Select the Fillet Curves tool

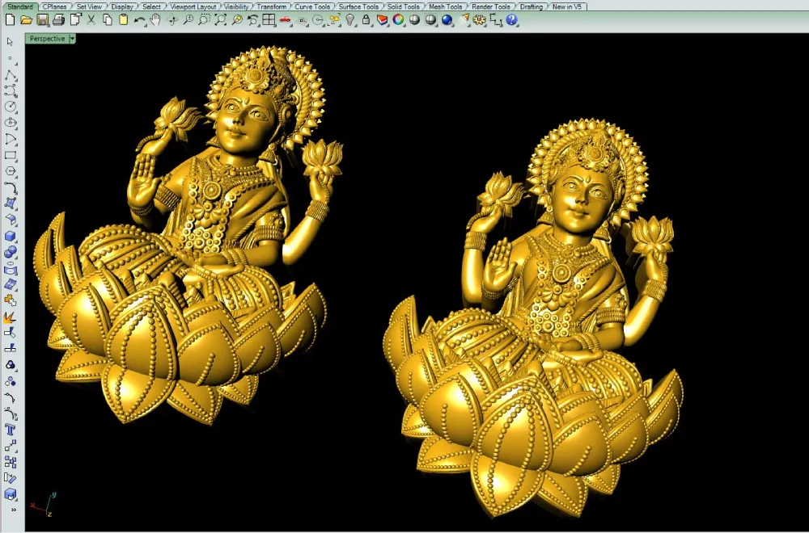point(11,187)
